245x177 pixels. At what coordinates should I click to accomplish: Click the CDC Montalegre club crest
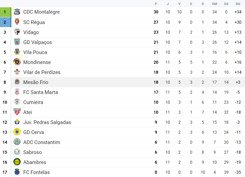17,12
